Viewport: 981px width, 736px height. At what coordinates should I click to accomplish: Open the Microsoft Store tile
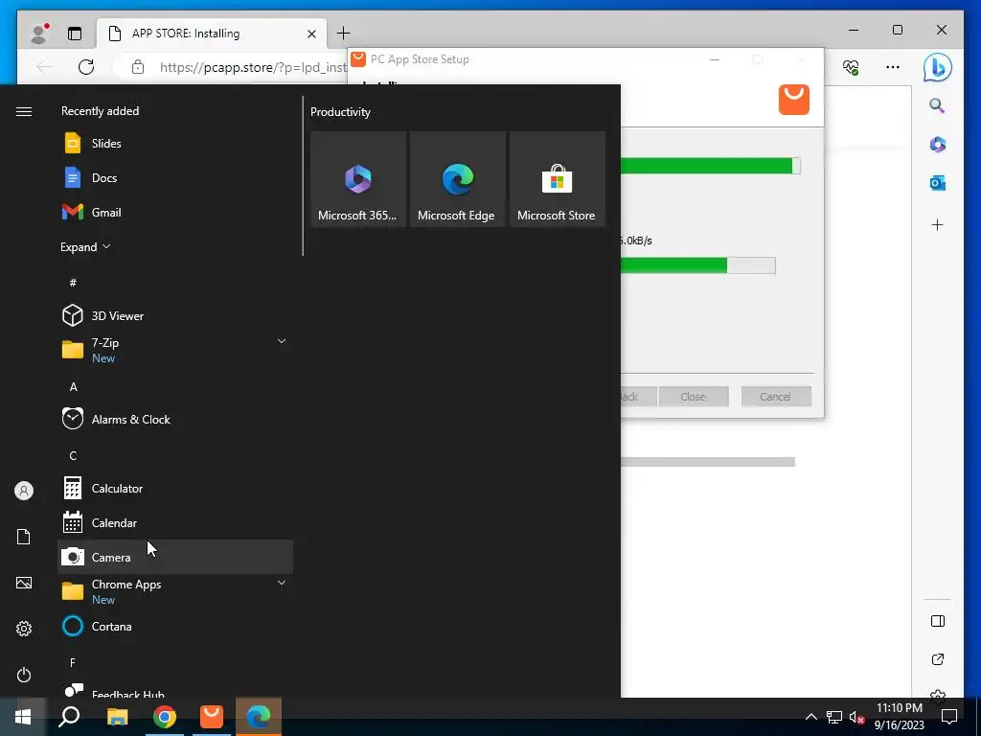point(558,179)
